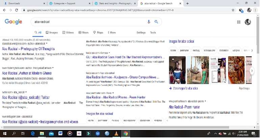Bookmark this page with the star icon

pyautogui.click(x=233, y=10)
